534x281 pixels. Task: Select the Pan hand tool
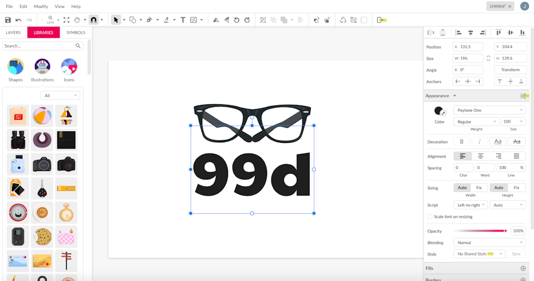(78, 20)
